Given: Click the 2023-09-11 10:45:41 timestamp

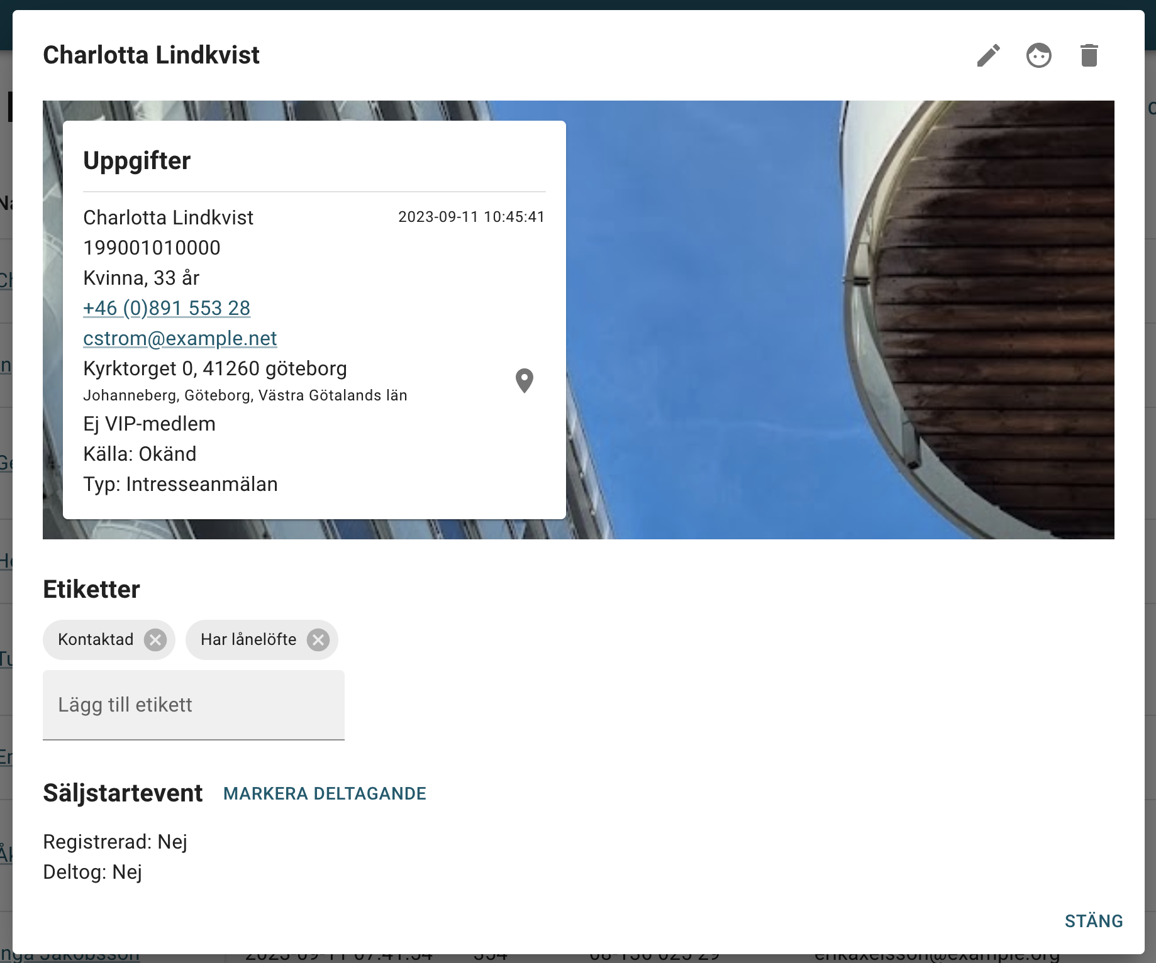Looking at the screenshot, I should pos(471,217).
